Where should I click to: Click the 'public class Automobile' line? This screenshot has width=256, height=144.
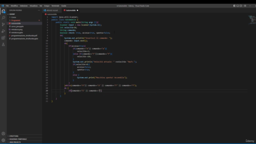tap(65, 20)
